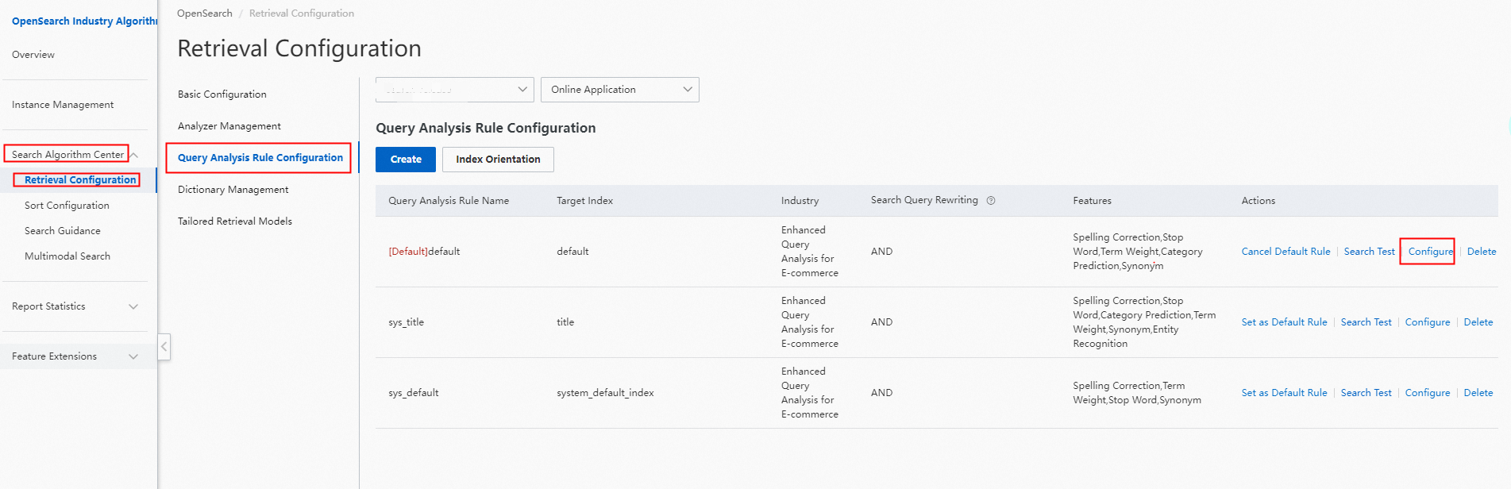This screenshot has height=489, width=1511.
Task: Open the blurred instance selector dropdown
Action: pos(454,90)
